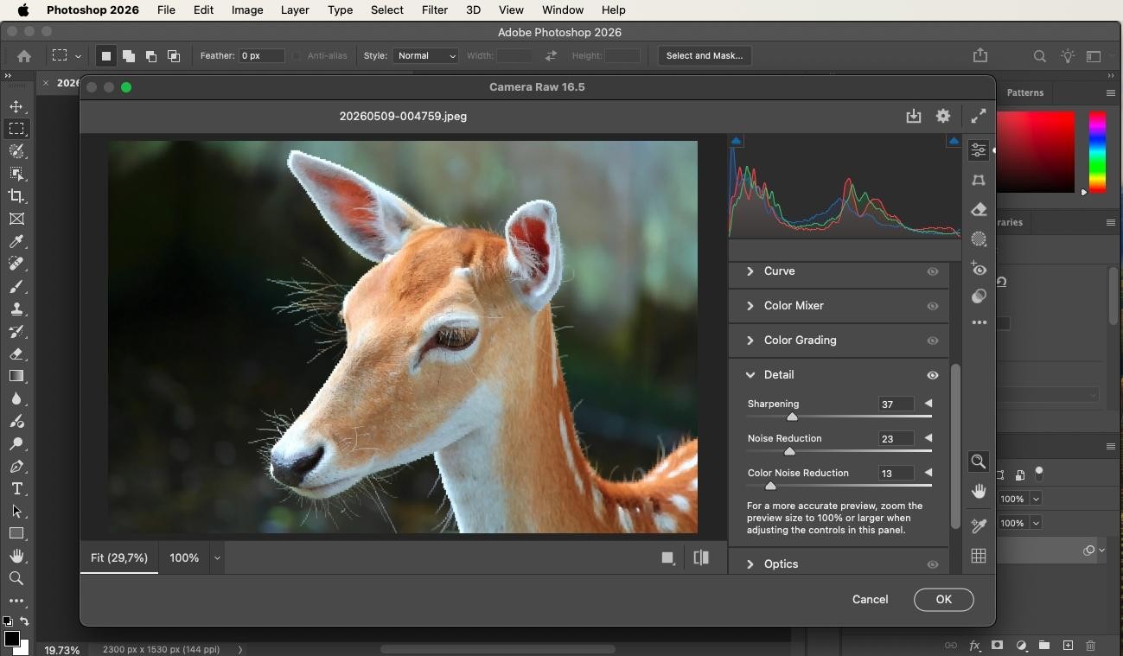Switch to the Patterns tab
Viewport: 1123px width, 656px height.
1025,92
